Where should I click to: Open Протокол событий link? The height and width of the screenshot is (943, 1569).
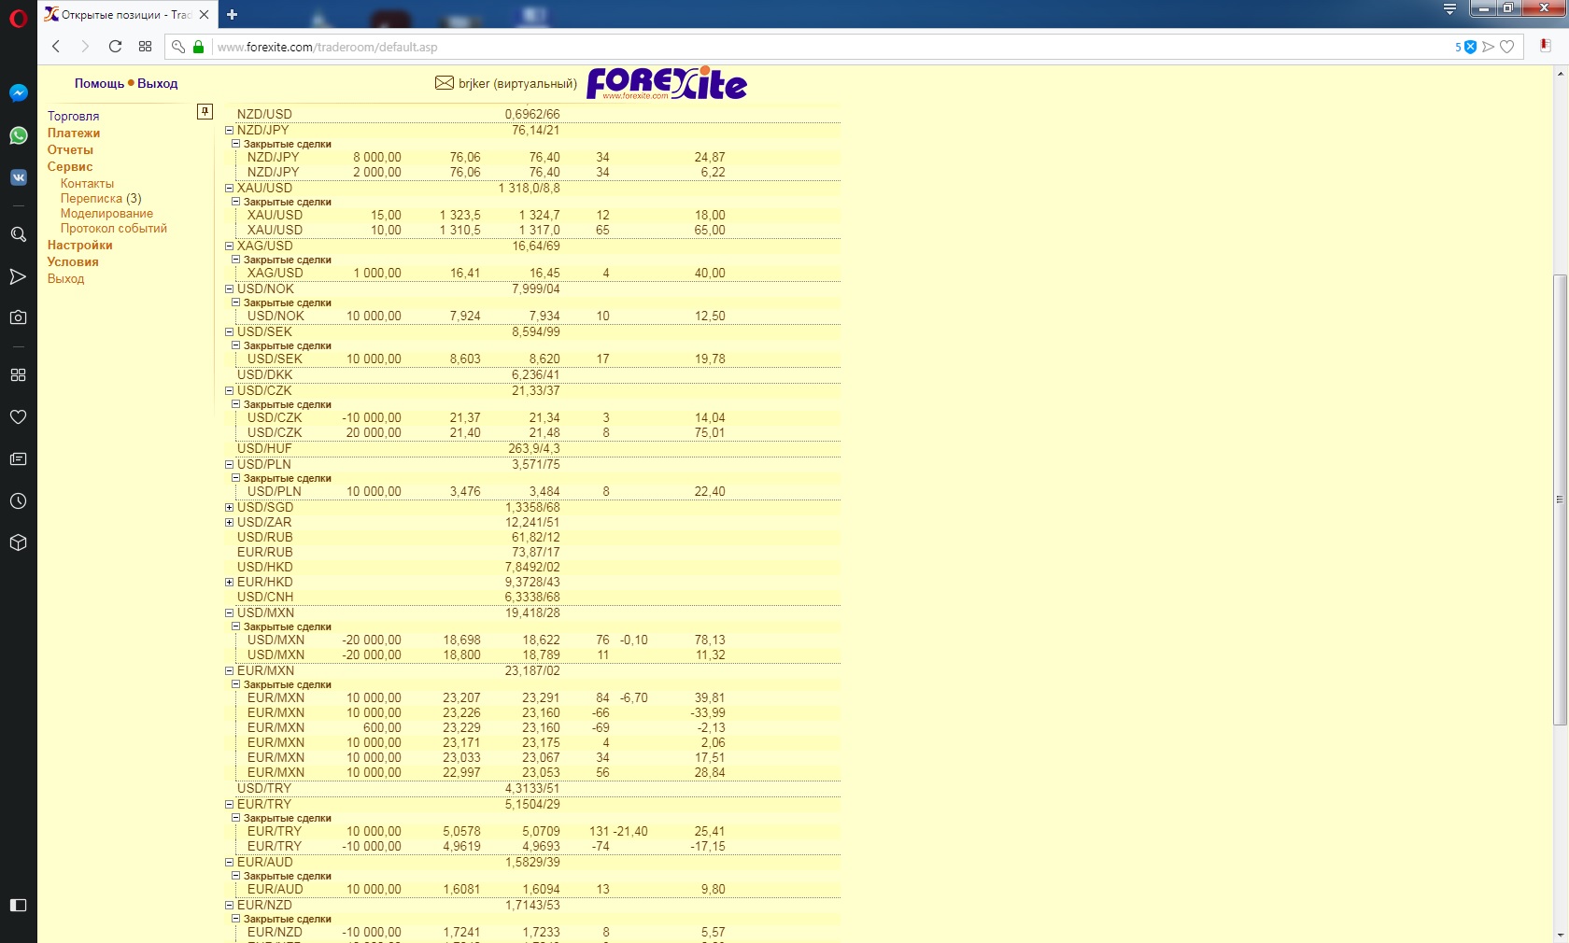point(114,228)
